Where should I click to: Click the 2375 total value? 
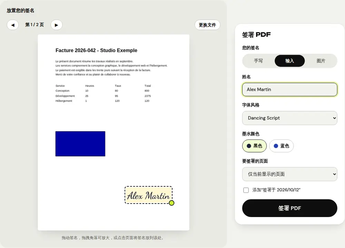click(x=148, y=96)
